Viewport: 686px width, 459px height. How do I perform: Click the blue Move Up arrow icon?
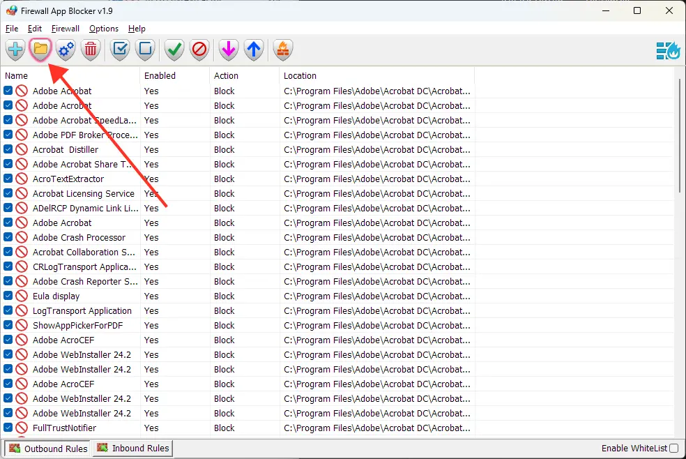pos(254,49)
